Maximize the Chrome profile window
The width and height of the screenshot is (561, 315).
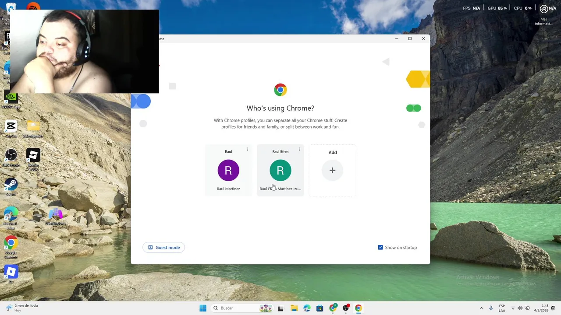(x=410, y=38)
